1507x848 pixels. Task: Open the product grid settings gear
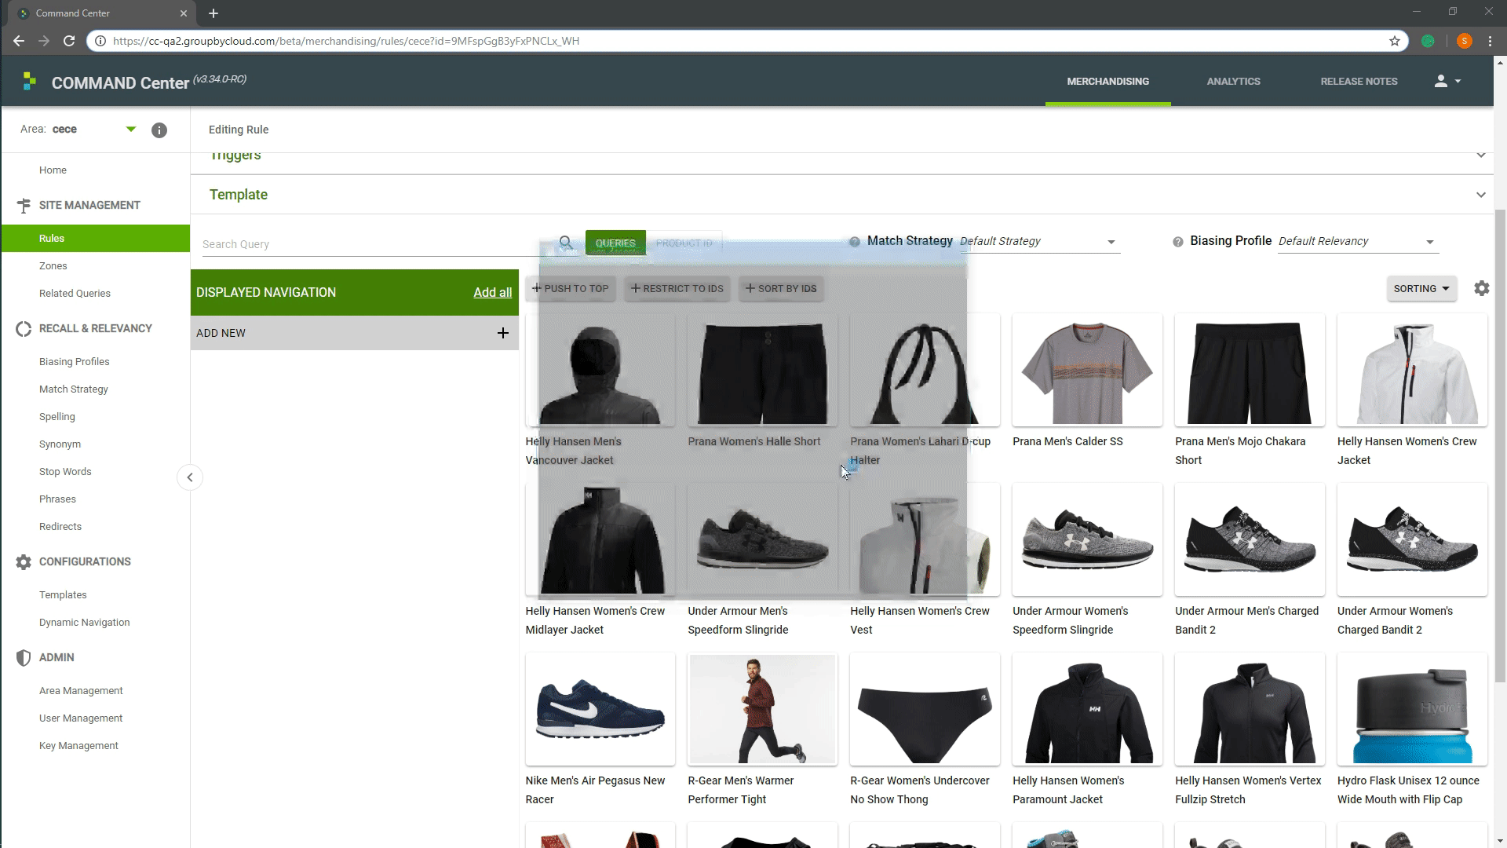[x=1482, y=288]
